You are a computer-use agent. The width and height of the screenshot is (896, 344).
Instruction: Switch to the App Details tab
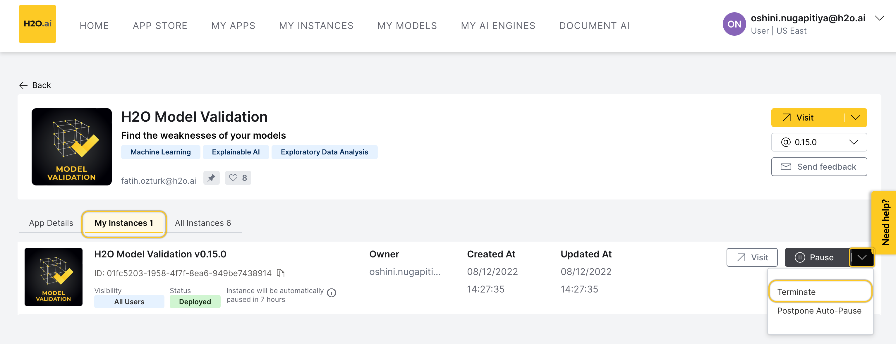coord(51,223)
